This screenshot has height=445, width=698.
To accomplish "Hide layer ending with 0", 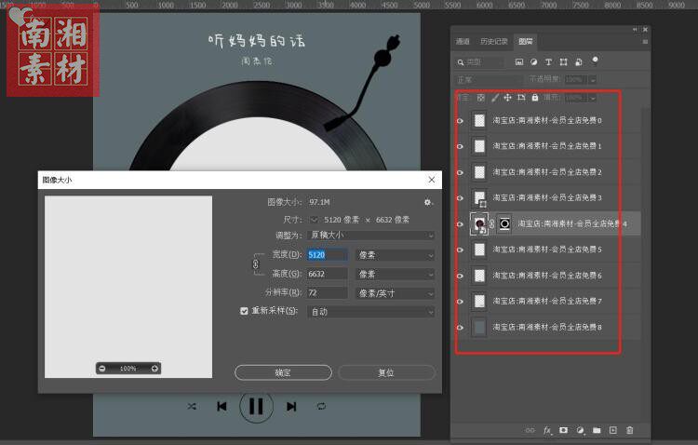I will (460, 121).
